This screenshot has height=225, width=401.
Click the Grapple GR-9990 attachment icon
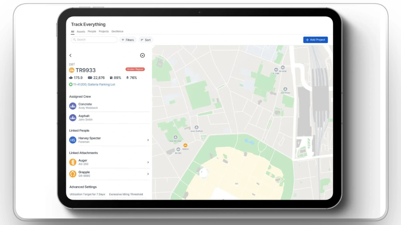pyautogui.click(x=73, y=174)
